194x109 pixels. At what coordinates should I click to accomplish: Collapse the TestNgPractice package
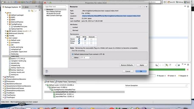8,24
